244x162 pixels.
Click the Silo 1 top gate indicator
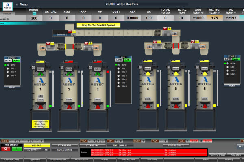[x=40, y=62]
